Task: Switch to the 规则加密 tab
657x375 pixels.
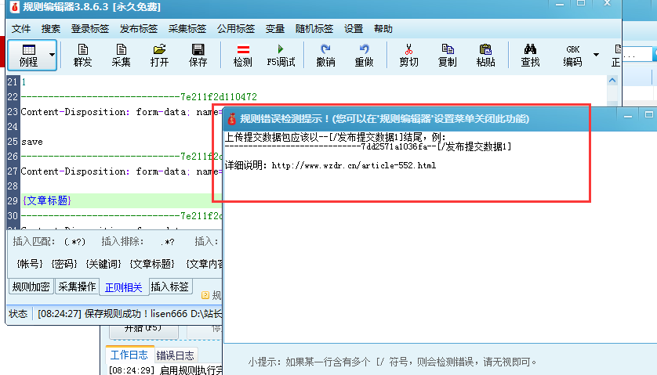Action: (x=31, y=287)
